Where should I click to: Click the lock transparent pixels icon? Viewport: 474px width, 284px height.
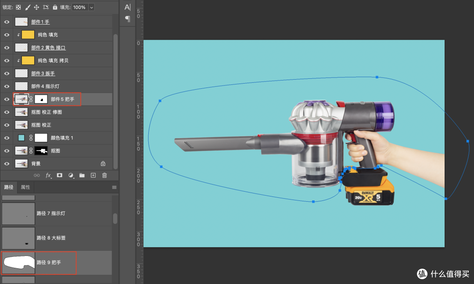[x=18, y=7]
